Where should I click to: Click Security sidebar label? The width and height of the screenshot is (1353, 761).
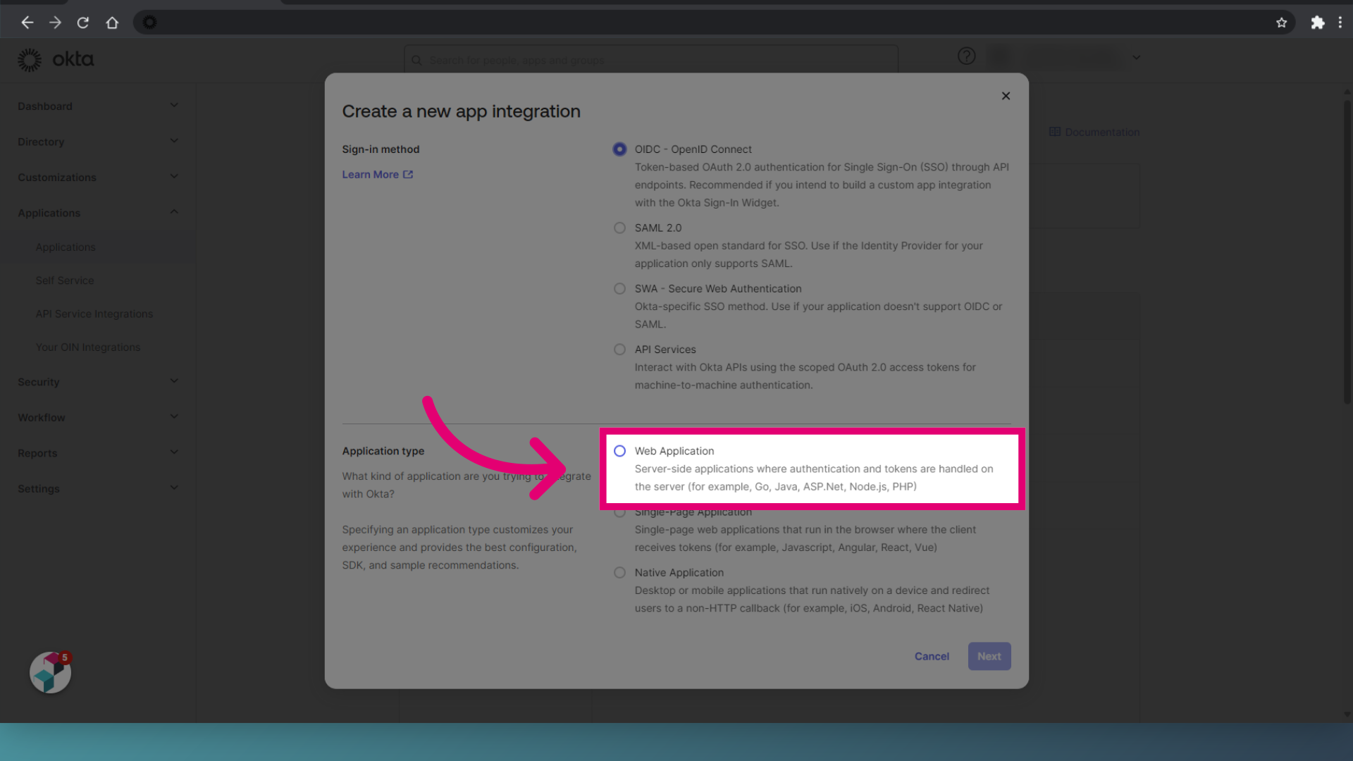[x=39, y=382]
